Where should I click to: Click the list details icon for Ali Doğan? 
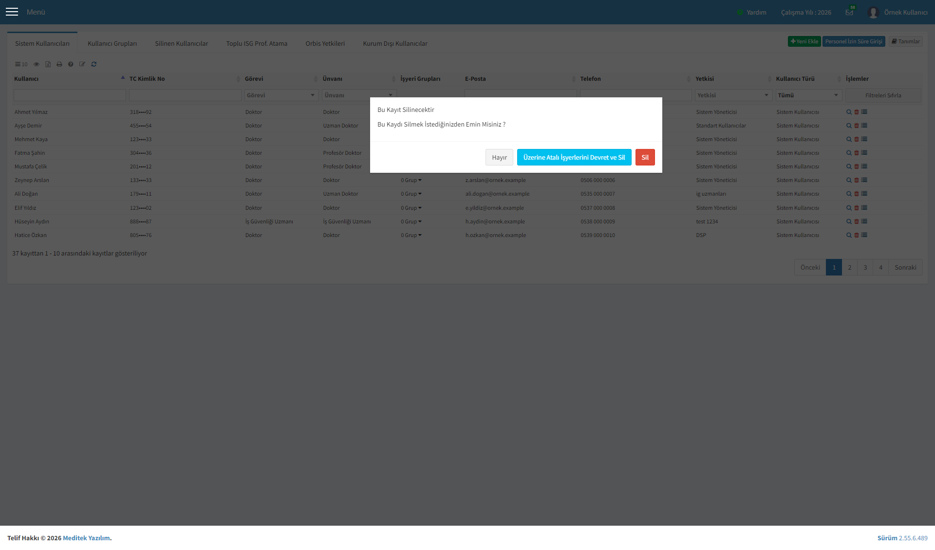click(864, 194)
